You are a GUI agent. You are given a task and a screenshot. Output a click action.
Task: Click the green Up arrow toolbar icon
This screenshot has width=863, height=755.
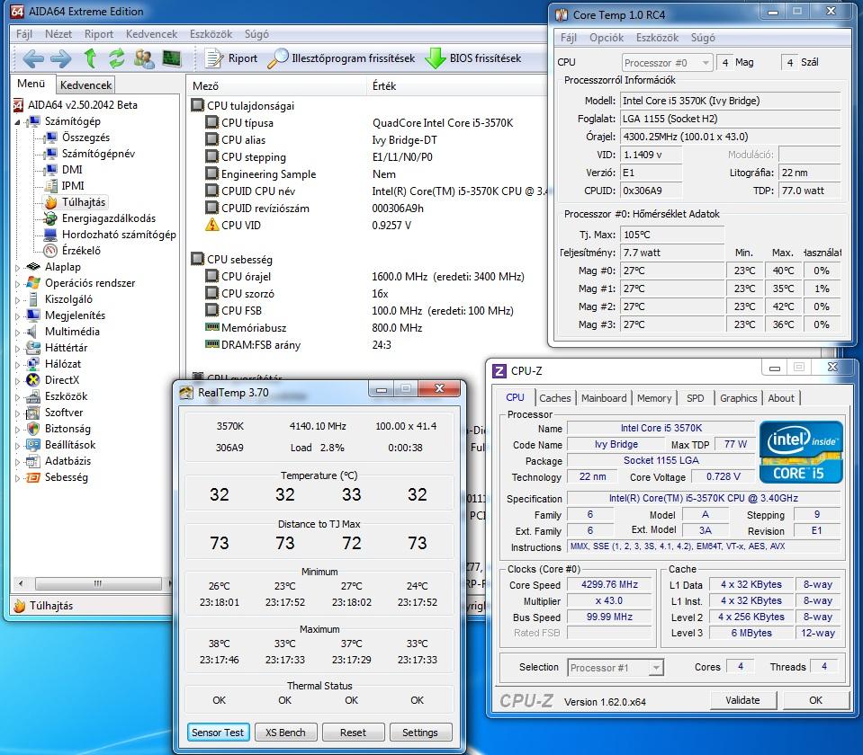click(90, 58)
